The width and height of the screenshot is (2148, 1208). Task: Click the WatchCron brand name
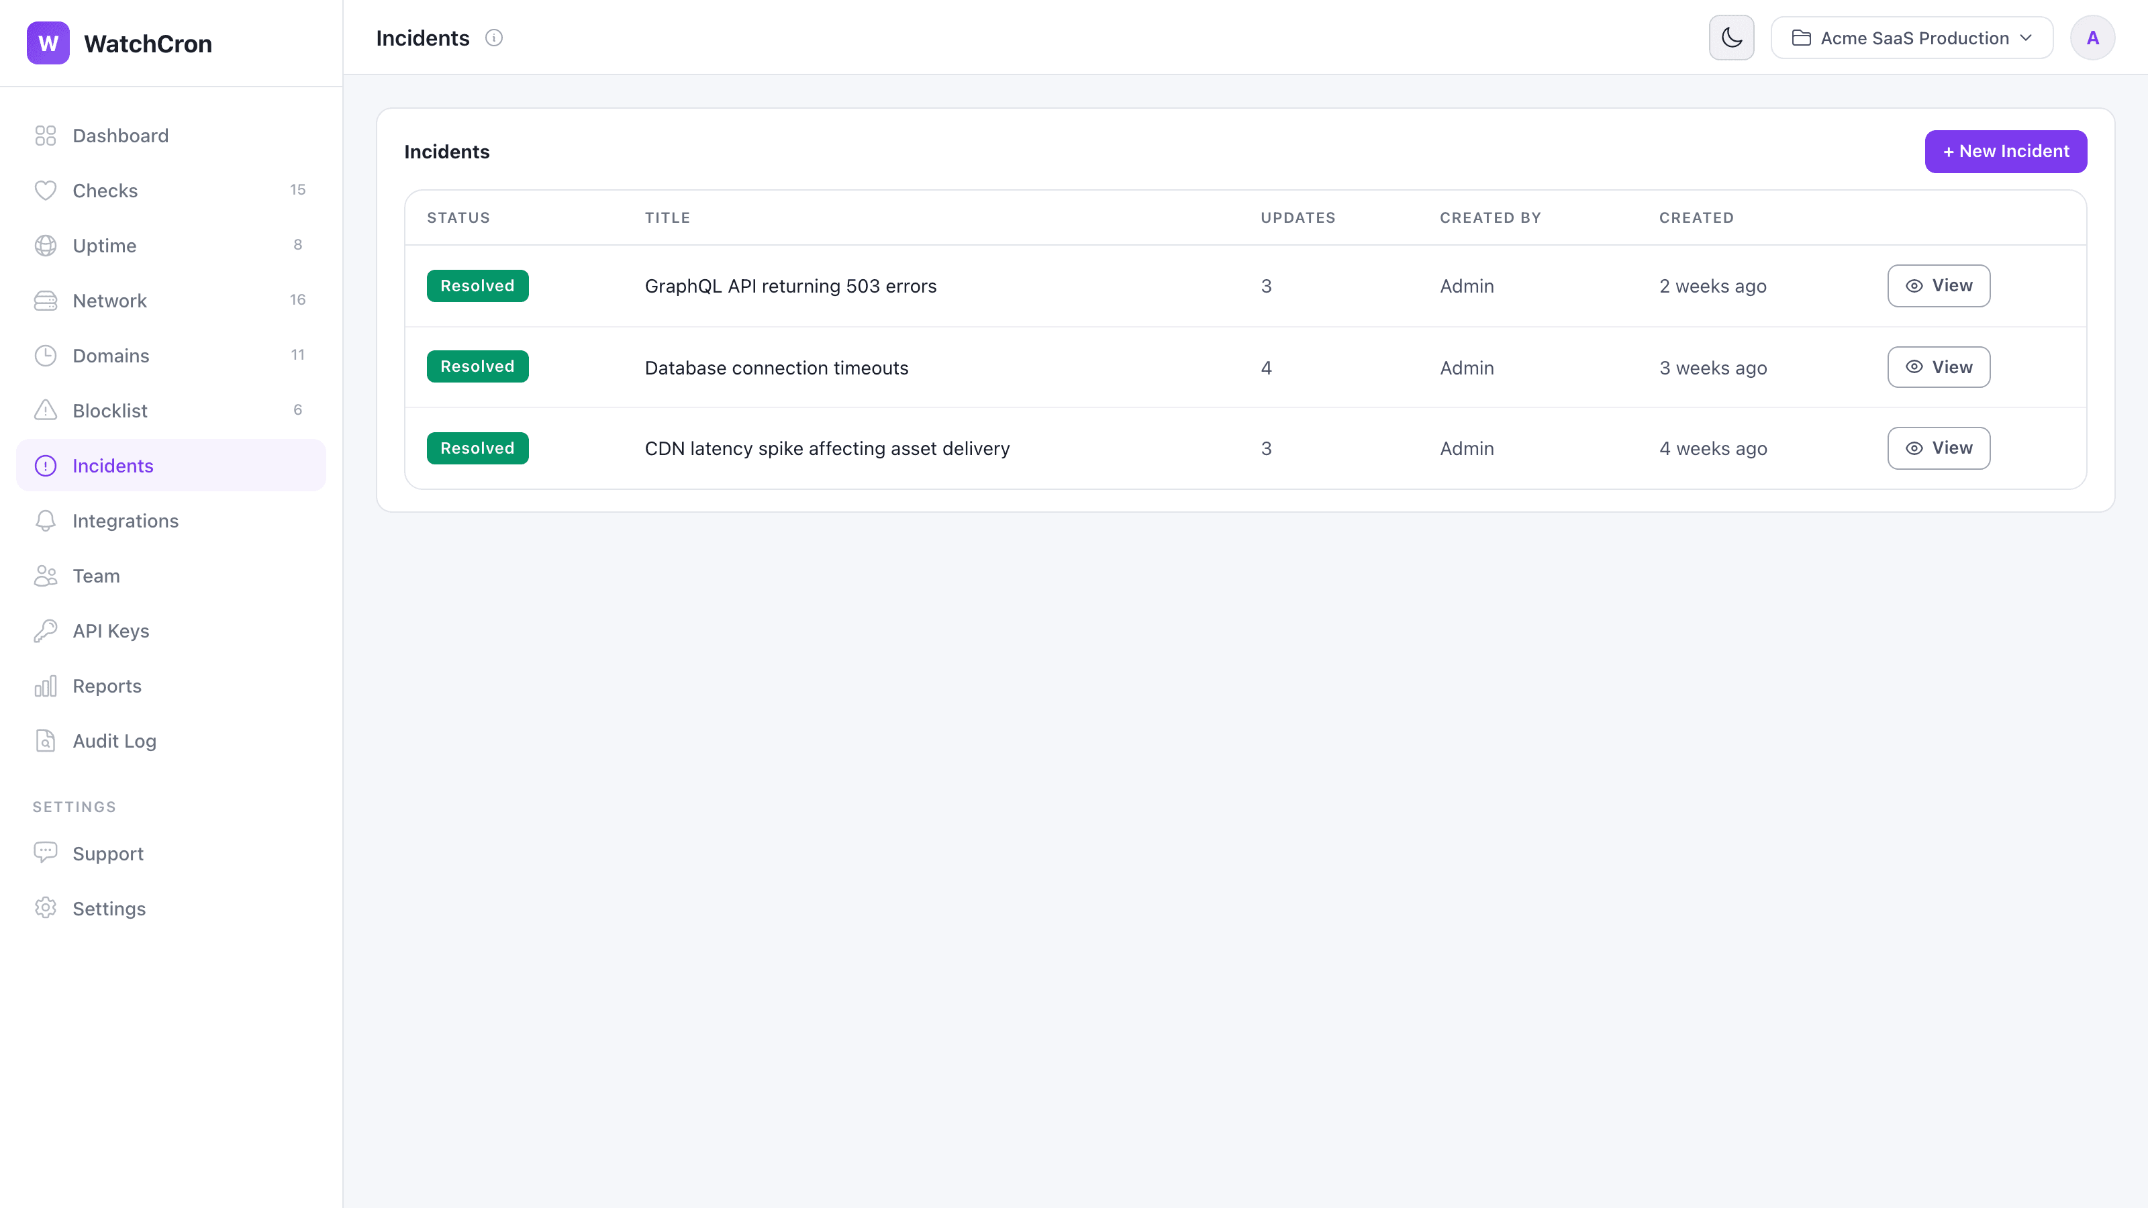(148, 44)
